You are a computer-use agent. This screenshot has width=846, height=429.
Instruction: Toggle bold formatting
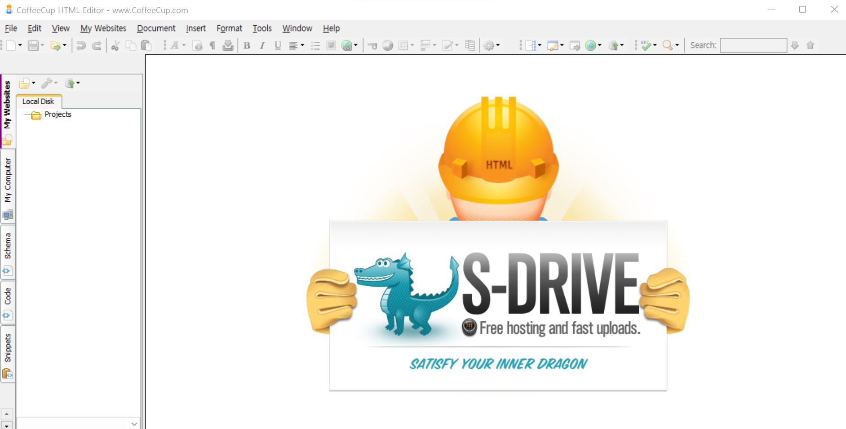247,45
